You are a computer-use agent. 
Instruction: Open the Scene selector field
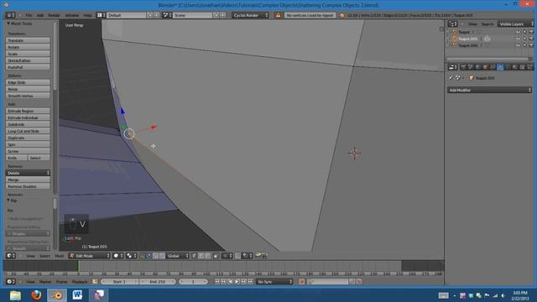192,15
